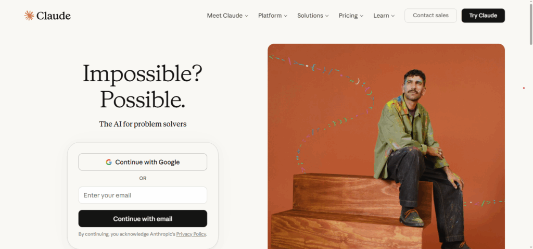The height and width of the screenshot is (249, 533).
Task: Open Anthropic's Privacy Policy link
Action: (191, 234)
